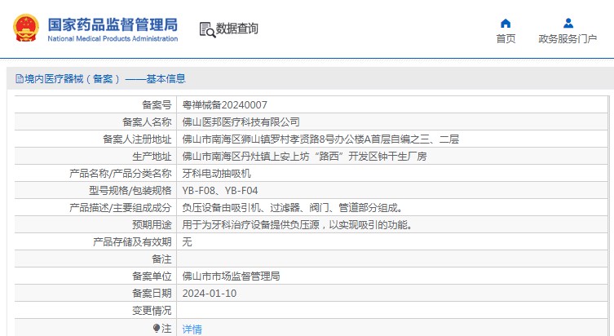
Task: Click the 预期用途 row label
Action: click(152, 225)
